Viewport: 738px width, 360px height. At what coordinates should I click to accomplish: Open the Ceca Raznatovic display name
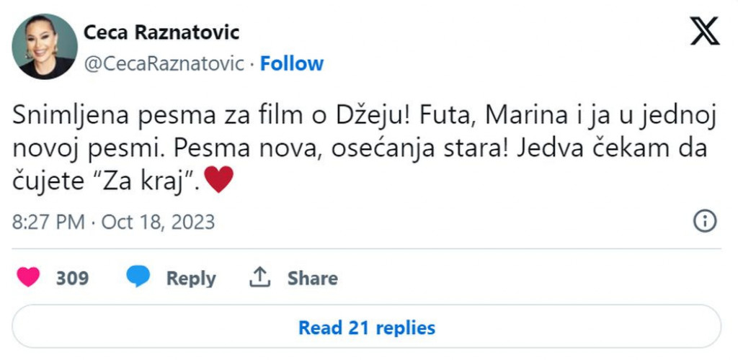click(x=161, y=32)
